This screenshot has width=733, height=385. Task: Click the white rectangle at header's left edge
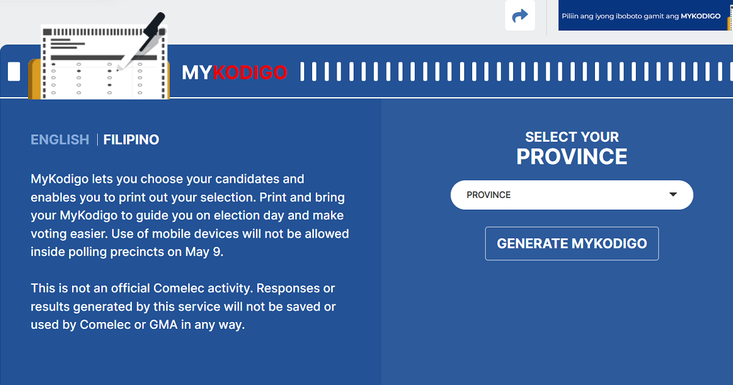(x=13, y=71)
